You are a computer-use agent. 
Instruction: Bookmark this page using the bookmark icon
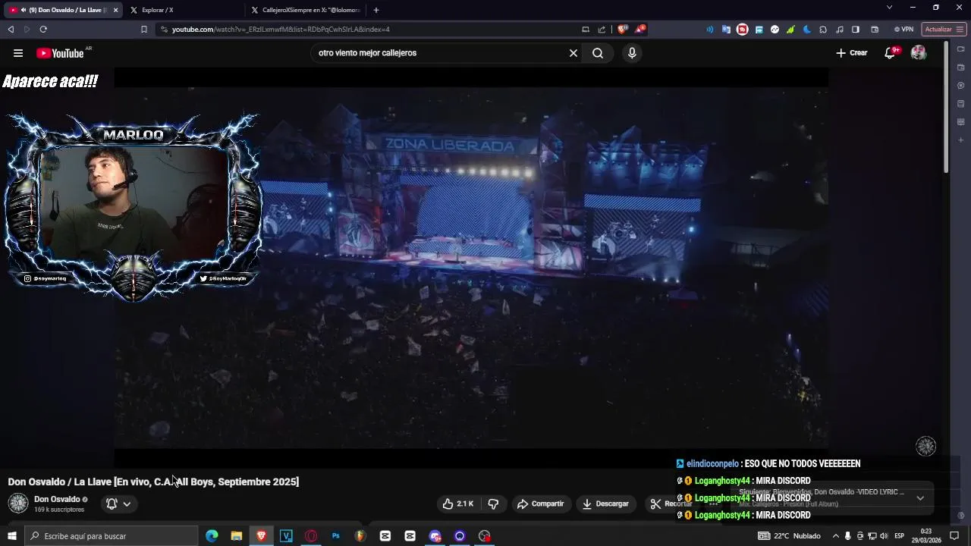click(144, 30)
